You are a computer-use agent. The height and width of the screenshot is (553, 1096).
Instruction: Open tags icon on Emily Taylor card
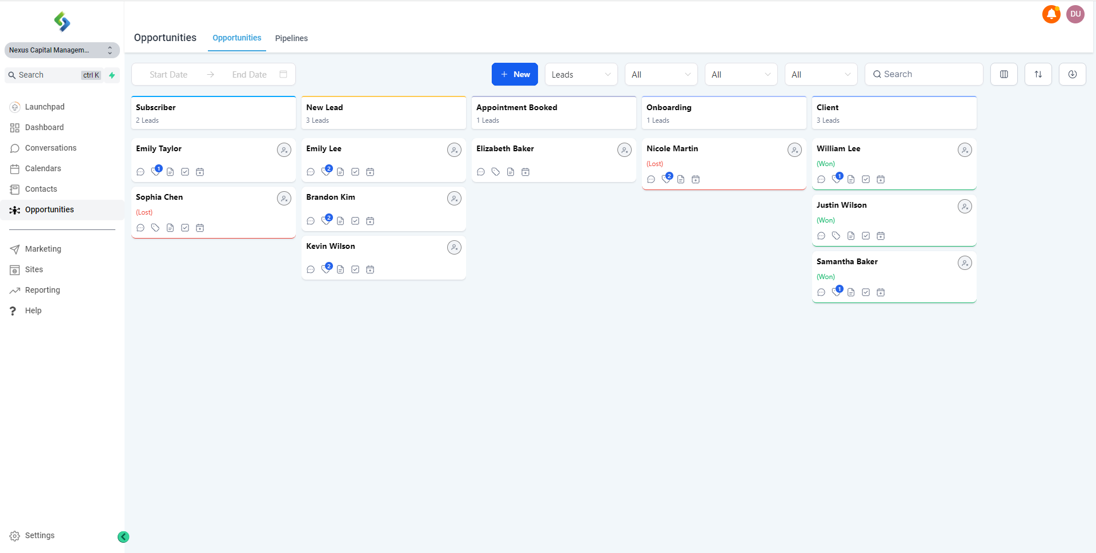click(155, 171)
